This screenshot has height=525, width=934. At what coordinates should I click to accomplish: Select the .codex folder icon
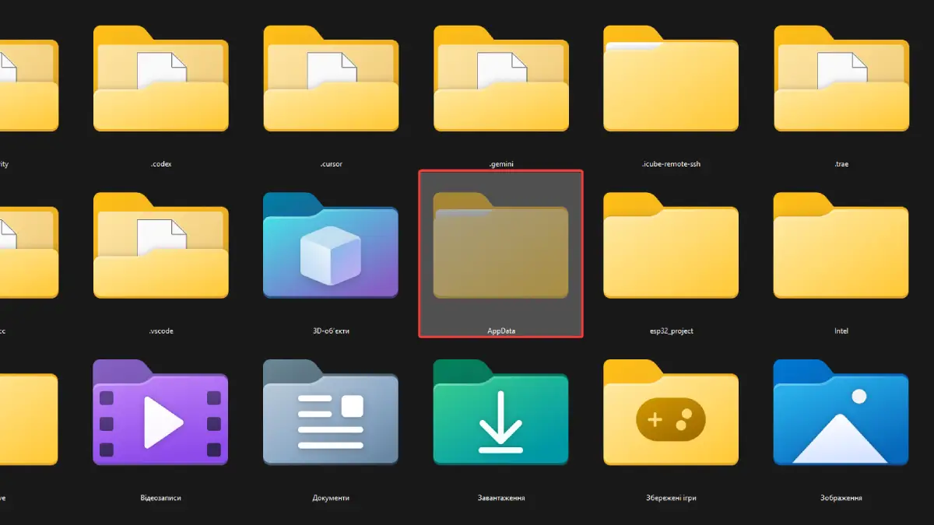pyautogui.click(x=161, y=79)
